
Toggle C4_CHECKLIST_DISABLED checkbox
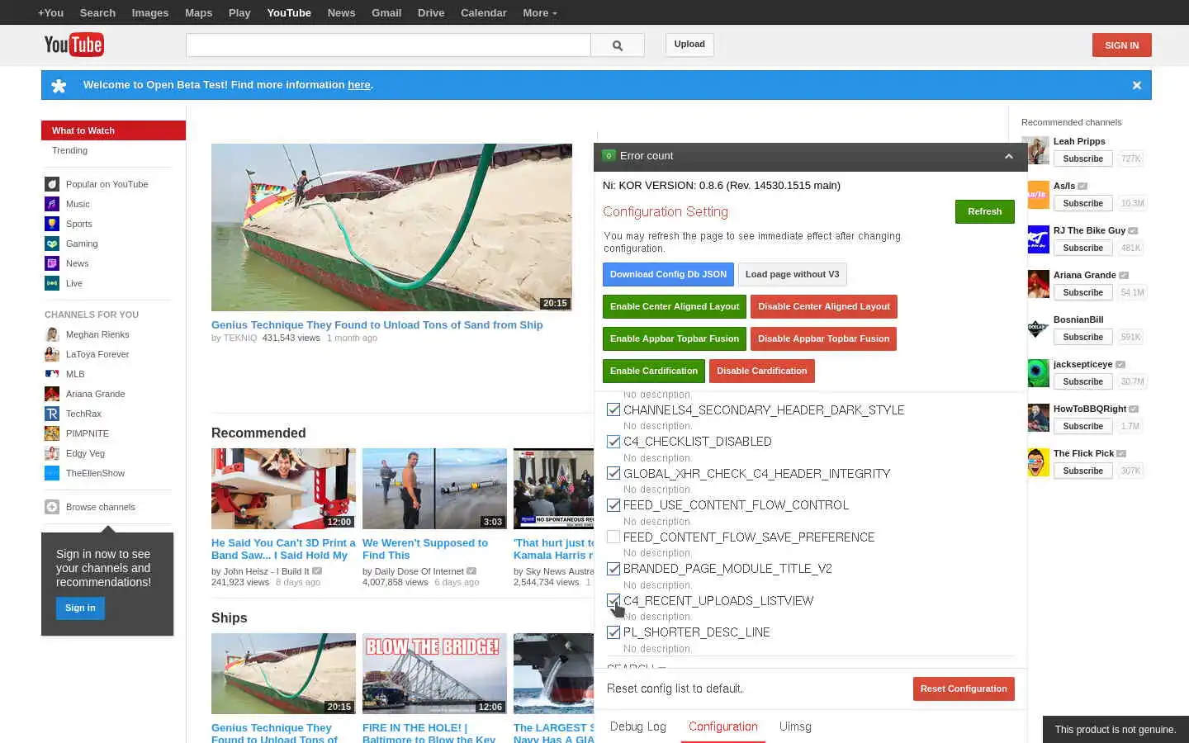pyautogui.click(x=613, y=442)
